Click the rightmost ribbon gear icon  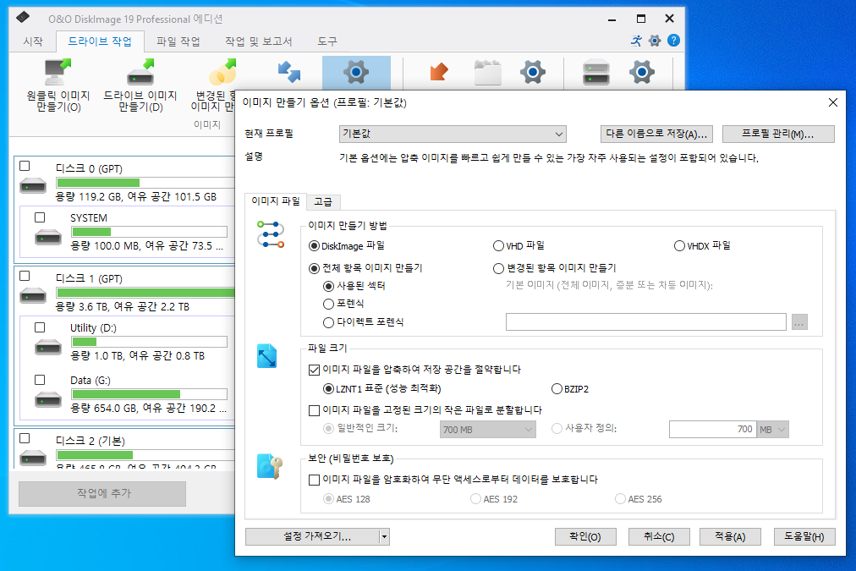click(x=641, y=72)
